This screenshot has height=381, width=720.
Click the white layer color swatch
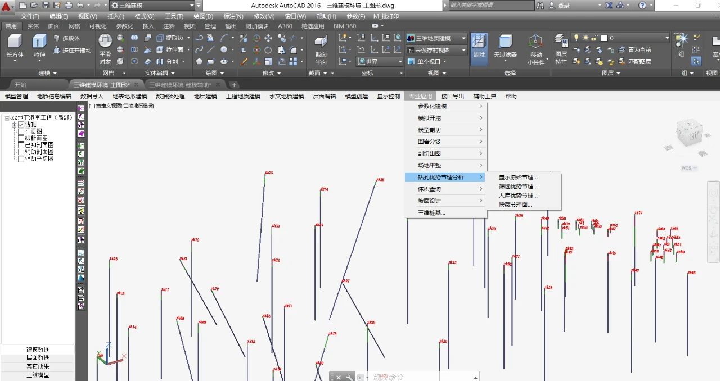605,38
